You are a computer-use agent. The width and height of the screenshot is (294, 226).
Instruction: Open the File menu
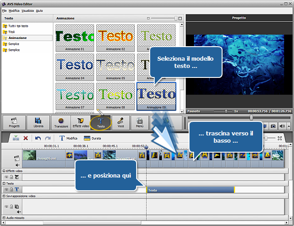(x=4, y=10)
